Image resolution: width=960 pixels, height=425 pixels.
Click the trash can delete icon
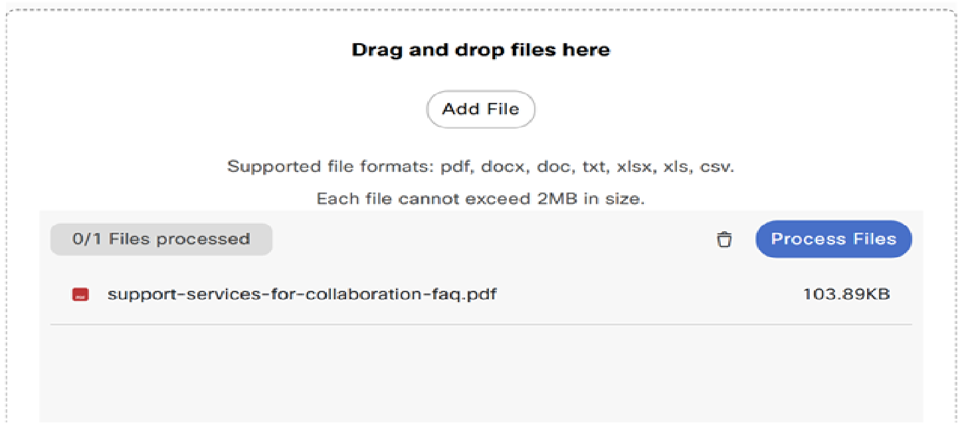[724, 240]
